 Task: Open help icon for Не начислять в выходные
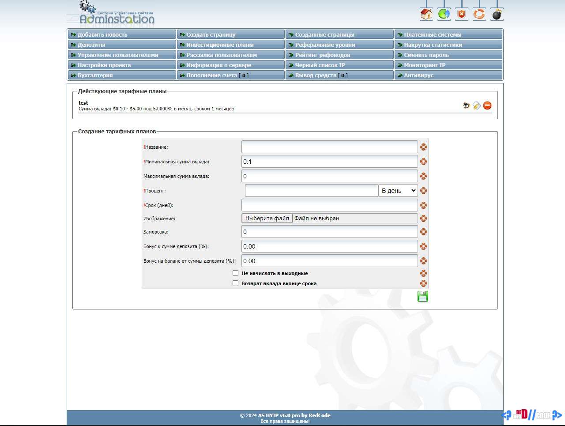[x=423, y=273]
